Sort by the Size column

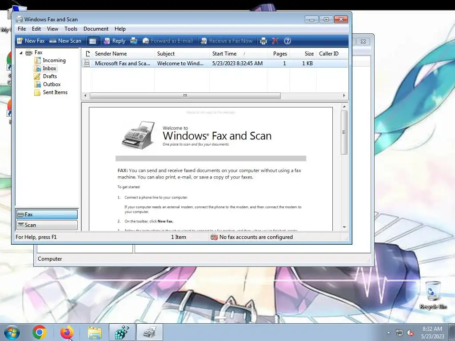(x=303, y=54)
